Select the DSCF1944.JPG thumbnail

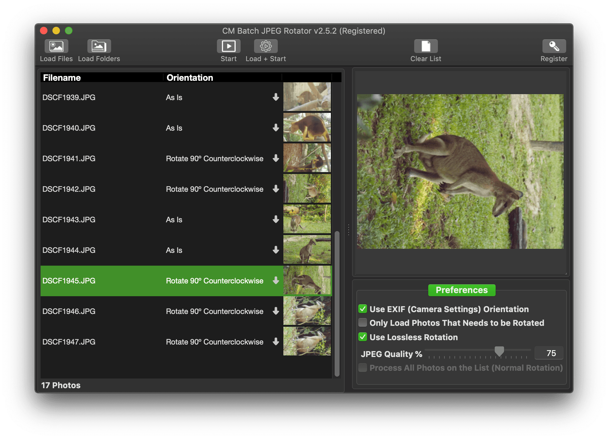[x=307, y=249]
